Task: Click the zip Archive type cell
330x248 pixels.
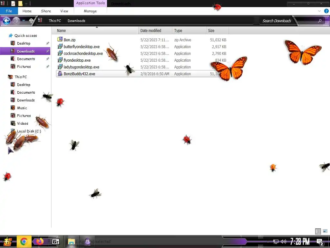Action: [183, 40]
